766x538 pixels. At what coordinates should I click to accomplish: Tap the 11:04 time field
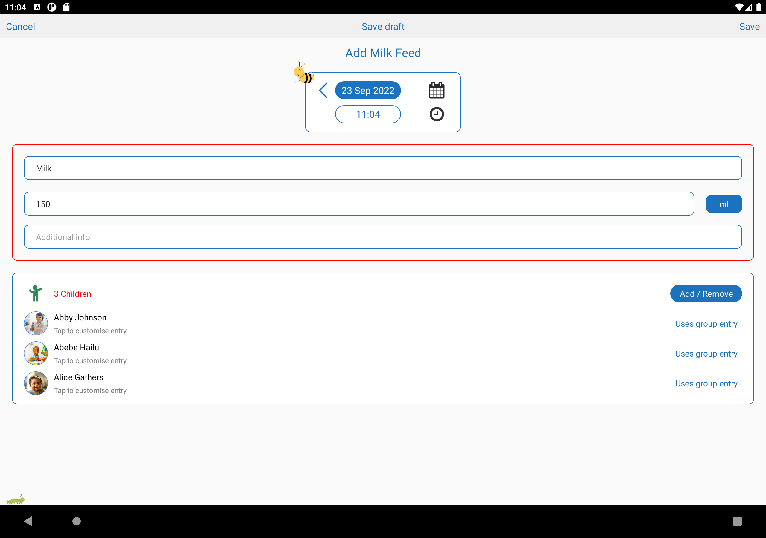[x=368, y=114]
